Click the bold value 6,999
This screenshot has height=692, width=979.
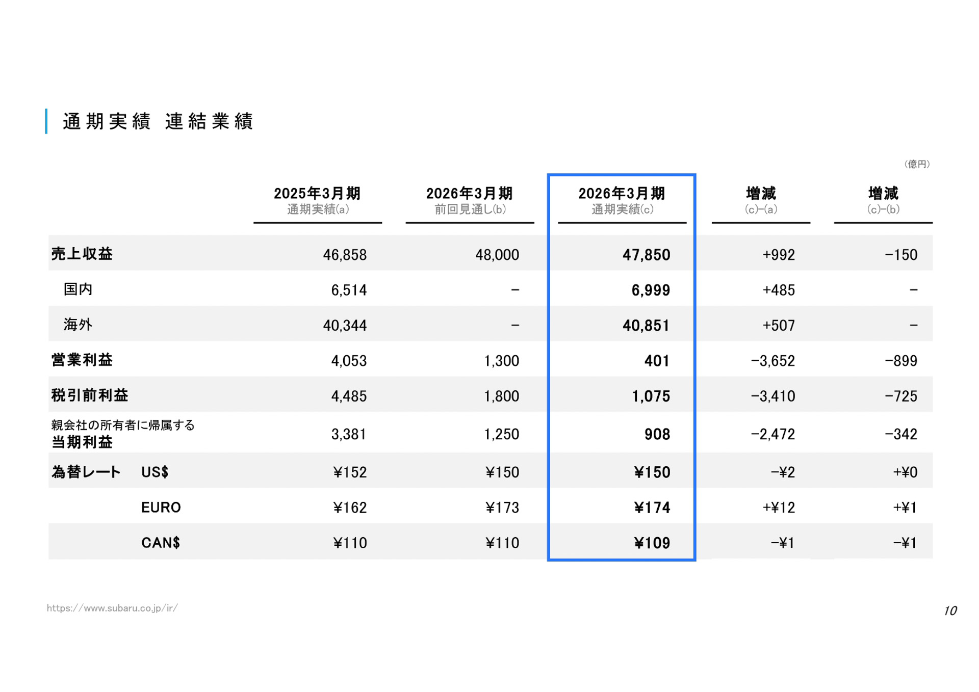tap(651, 290)
